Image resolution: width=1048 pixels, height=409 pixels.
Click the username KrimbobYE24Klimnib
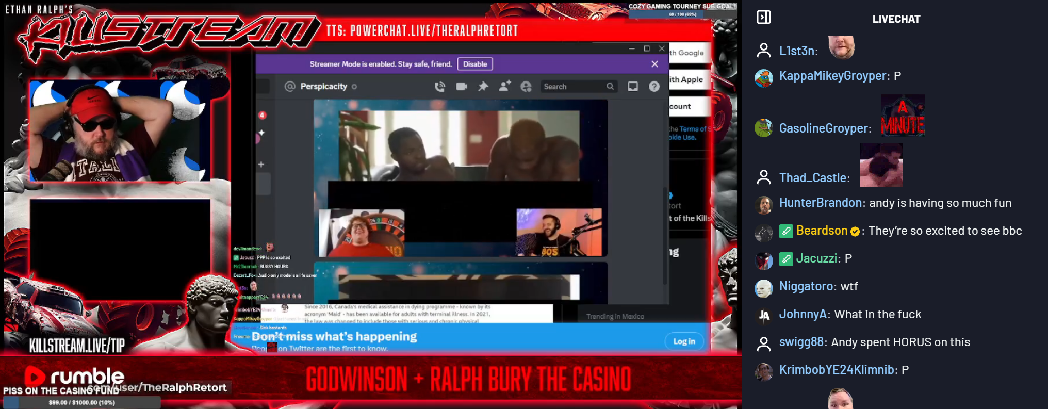pyautogui.click(x=837, y=370)
